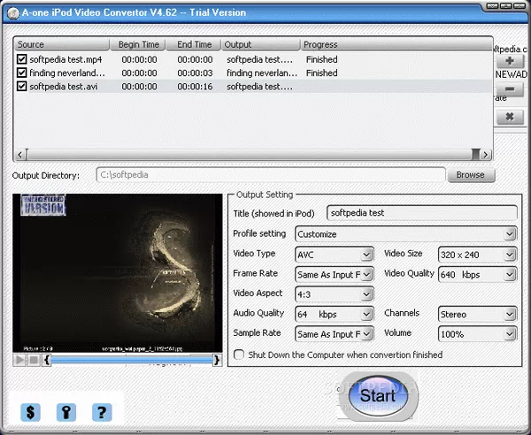Open the Video Size dropdown

[510, 255]
